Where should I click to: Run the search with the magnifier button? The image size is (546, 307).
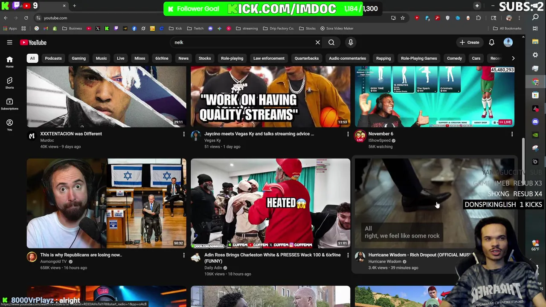(331, 42)
